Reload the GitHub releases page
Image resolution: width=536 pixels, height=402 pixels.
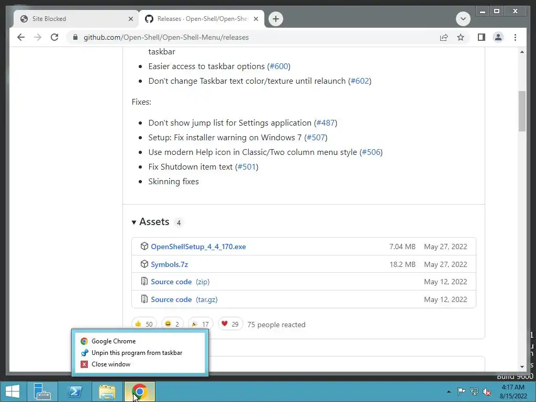click(54, 37)
